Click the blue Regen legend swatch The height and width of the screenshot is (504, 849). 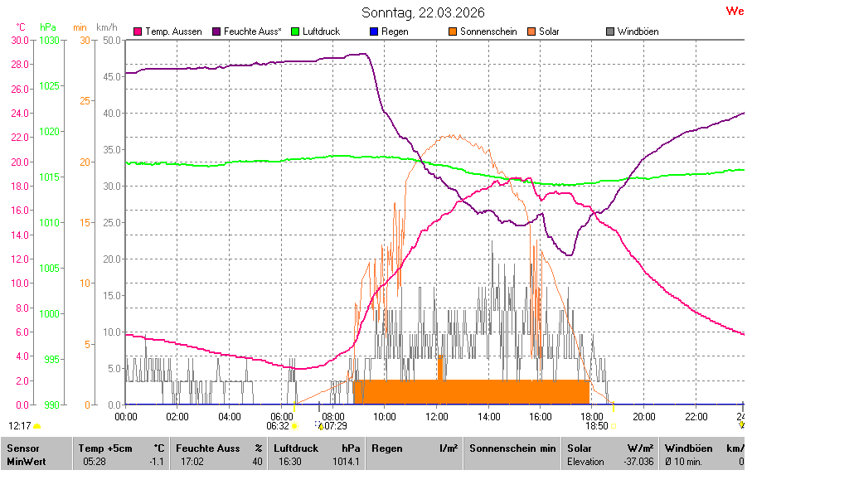[373, 31]
